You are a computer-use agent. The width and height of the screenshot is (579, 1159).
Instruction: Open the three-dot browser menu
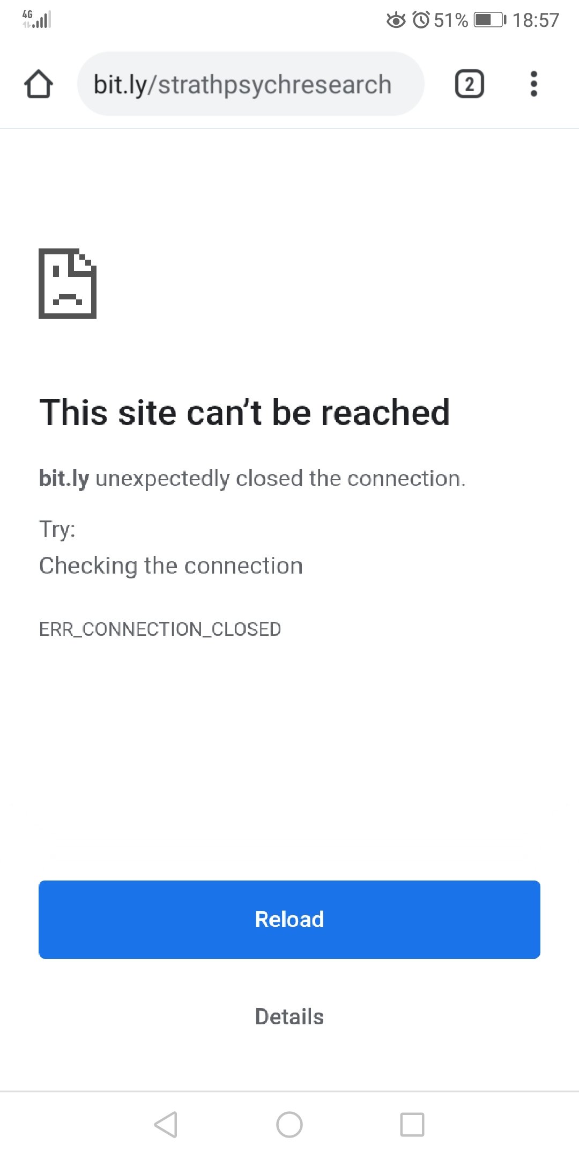[533, 84]
